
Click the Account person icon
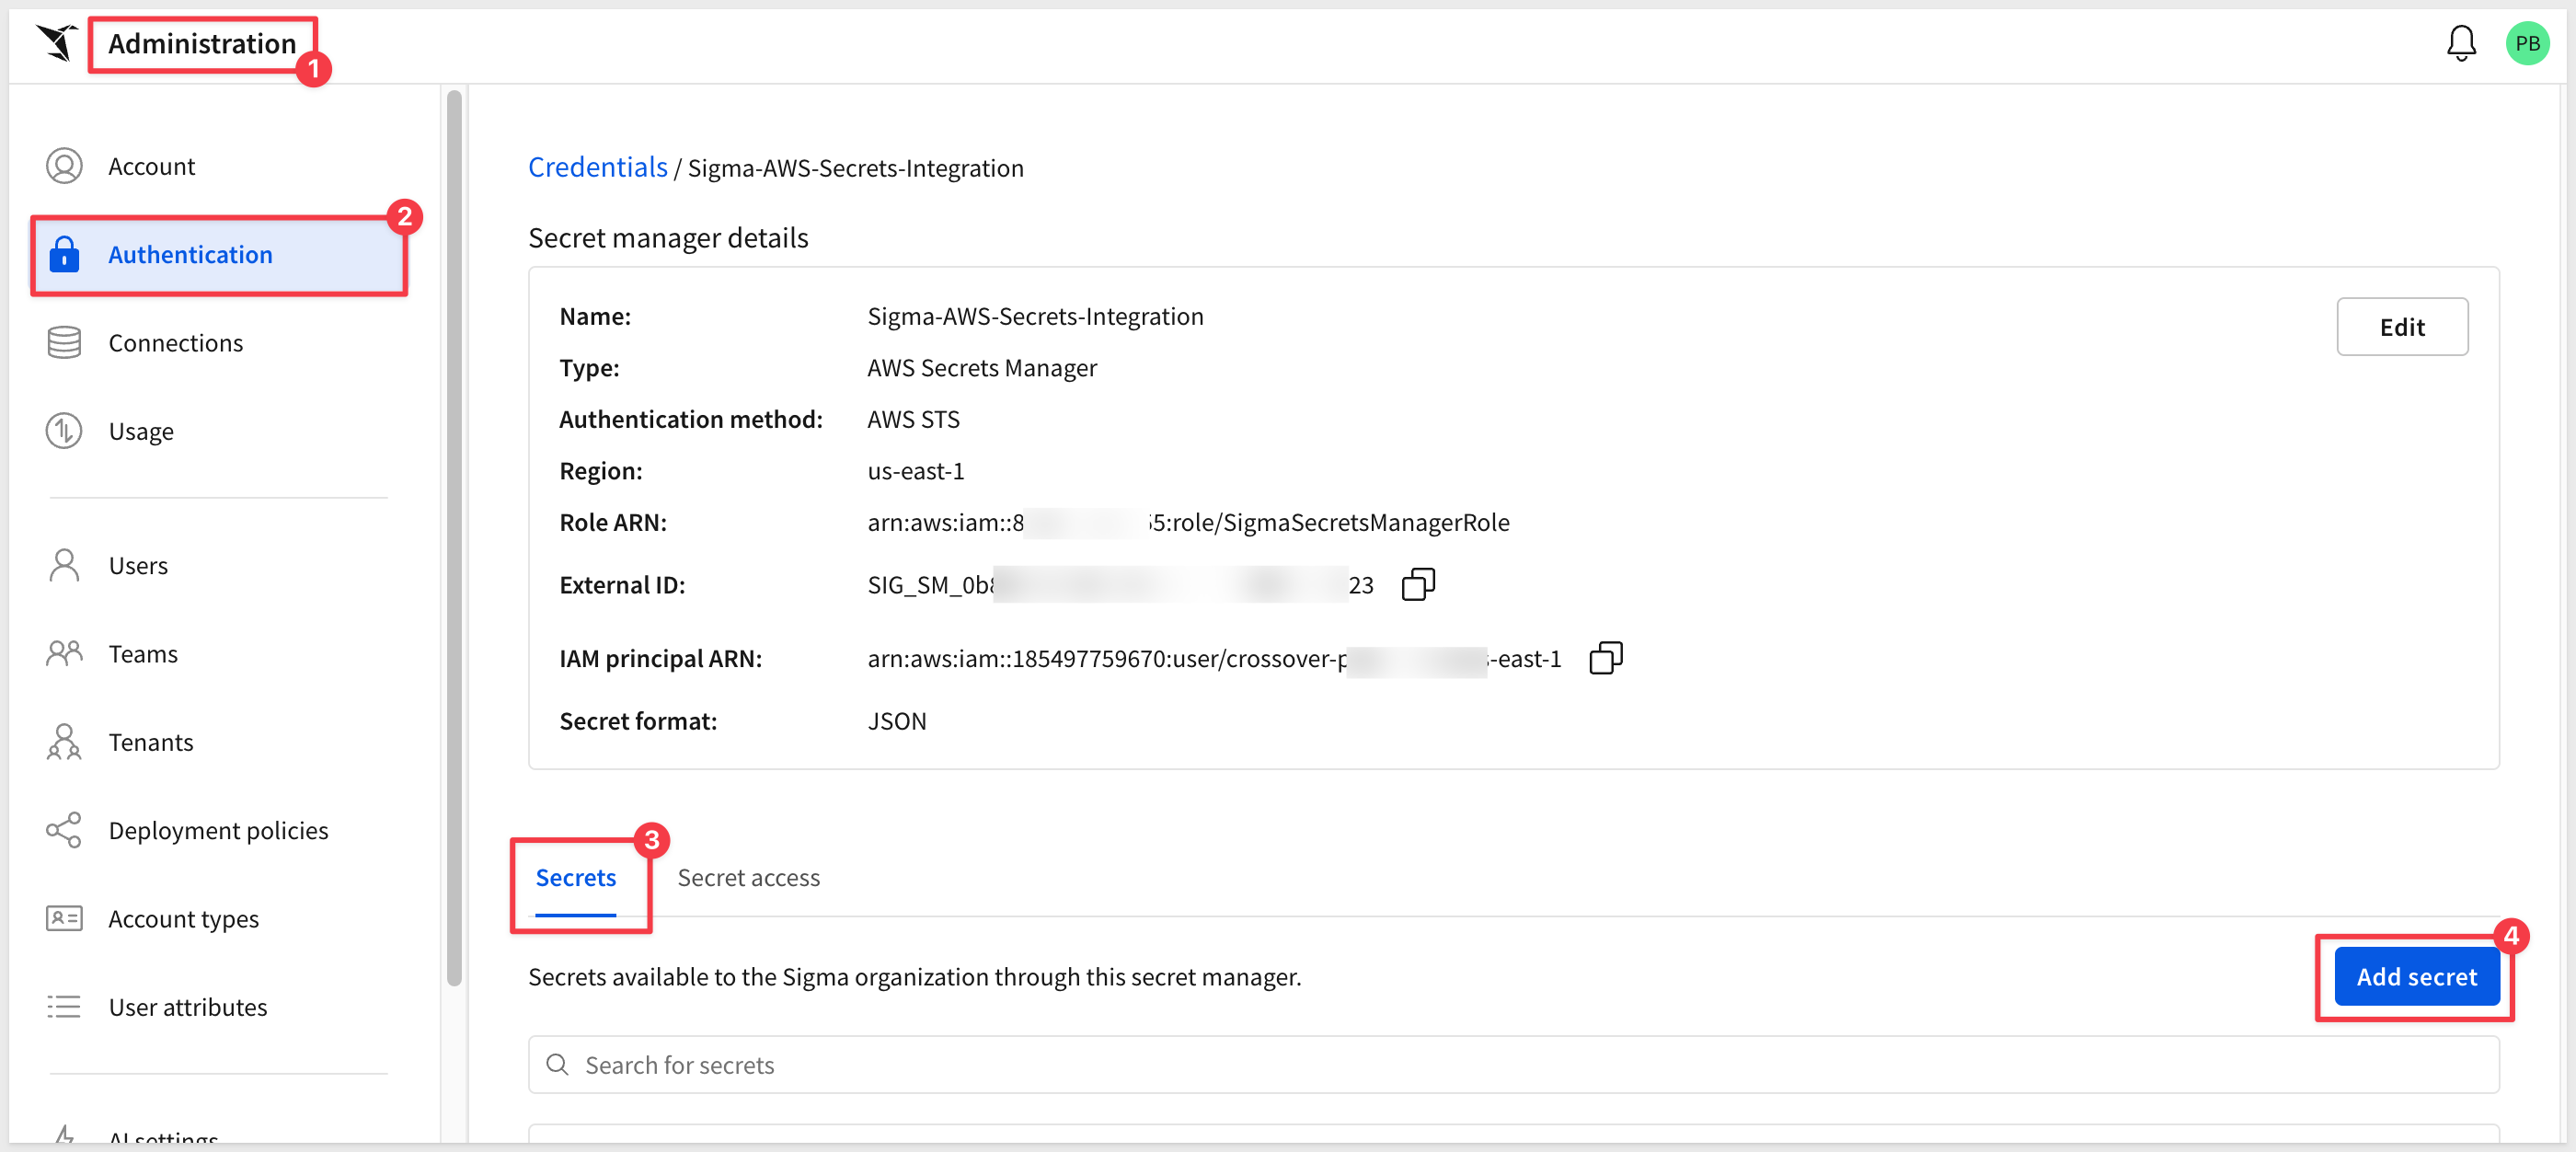tap(64, 166)
